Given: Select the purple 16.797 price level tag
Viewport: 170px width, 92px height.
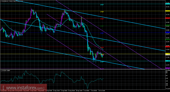Looking at the screenshot, I should tap(167, 68).
